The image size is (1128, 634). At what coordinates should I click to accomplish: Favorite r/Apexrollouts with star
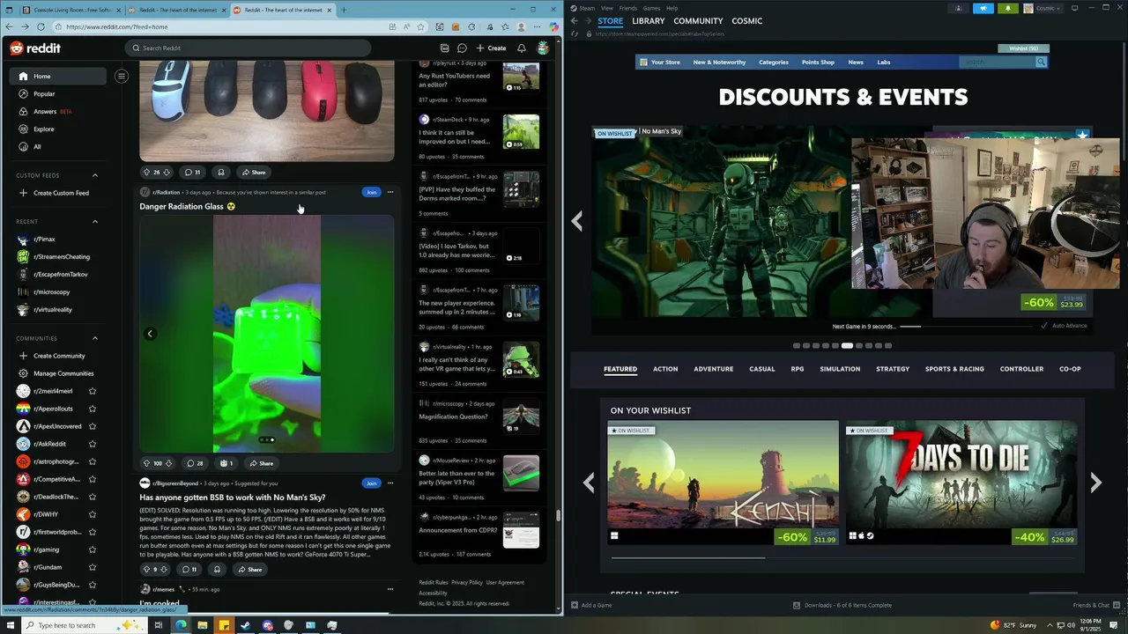(x=92, y=409)
